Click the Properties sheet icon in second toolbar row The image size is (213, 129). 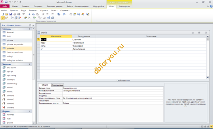pos(25,18)
